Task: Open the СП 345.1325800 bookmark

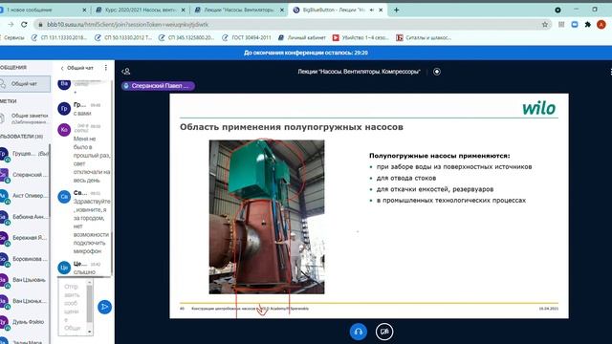Action: tap(186, 38)
